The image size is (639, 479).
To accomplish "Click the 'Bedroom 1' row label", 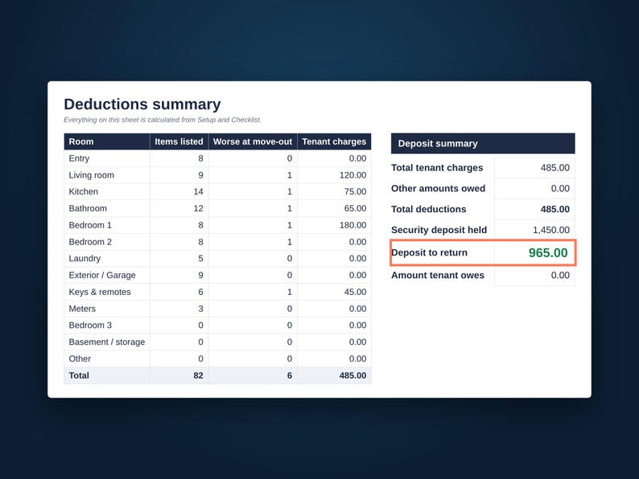I will click(x=90, y=225).
